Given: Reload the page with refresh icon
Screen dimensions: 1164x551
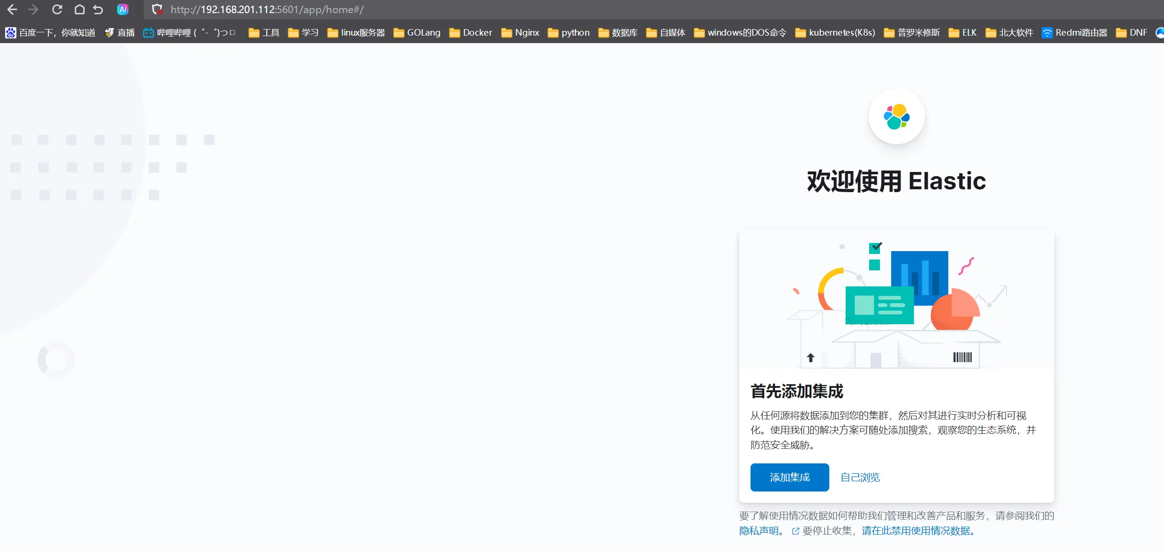Looking at the screenshot, I should point(57,9).
